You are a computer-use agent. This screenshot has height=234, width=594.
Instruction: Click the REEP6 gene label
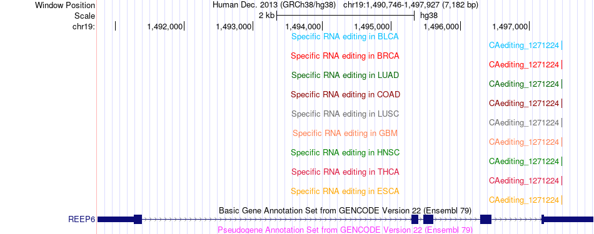[81, 219]
